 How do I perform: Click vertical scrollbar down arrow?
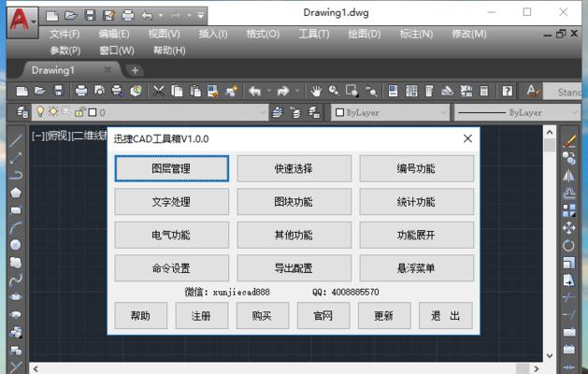coord(550,355)
